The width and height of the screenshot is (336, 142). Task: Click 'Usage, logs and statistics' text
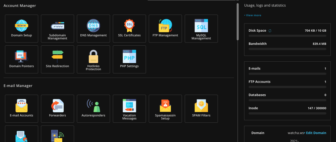(265, 6)
